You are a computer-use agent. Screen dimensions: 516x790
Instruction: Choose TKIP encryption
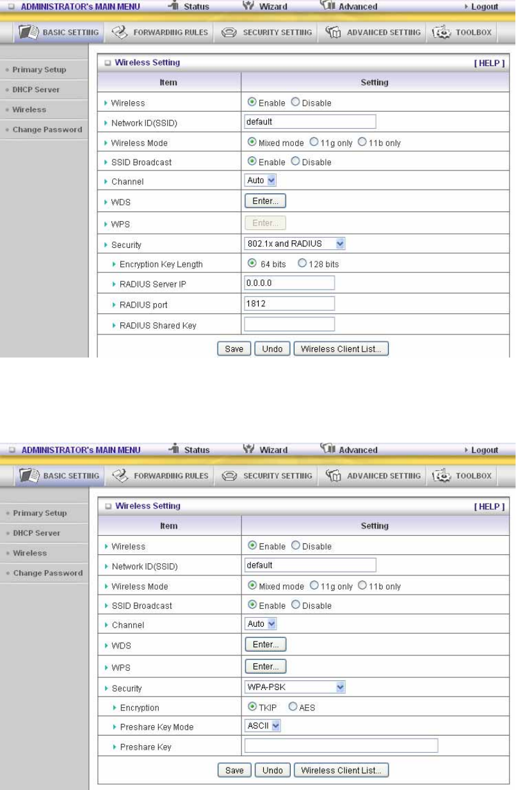(x=252, y=707)
